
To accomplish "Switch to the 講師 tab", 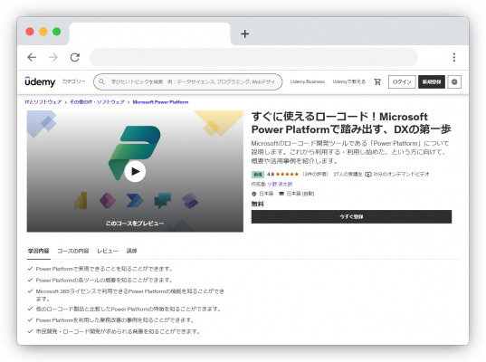I will [131, 251].
